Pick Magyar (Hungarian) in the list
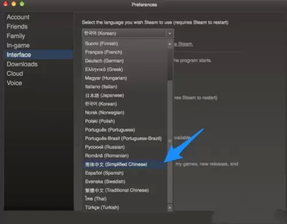The width and height of the screenshot is (287, 224). coord(125,78)
